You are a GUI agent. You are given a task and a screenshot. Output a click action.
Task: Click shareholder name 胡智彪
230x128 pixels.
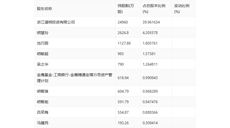[x=42, y=102]
